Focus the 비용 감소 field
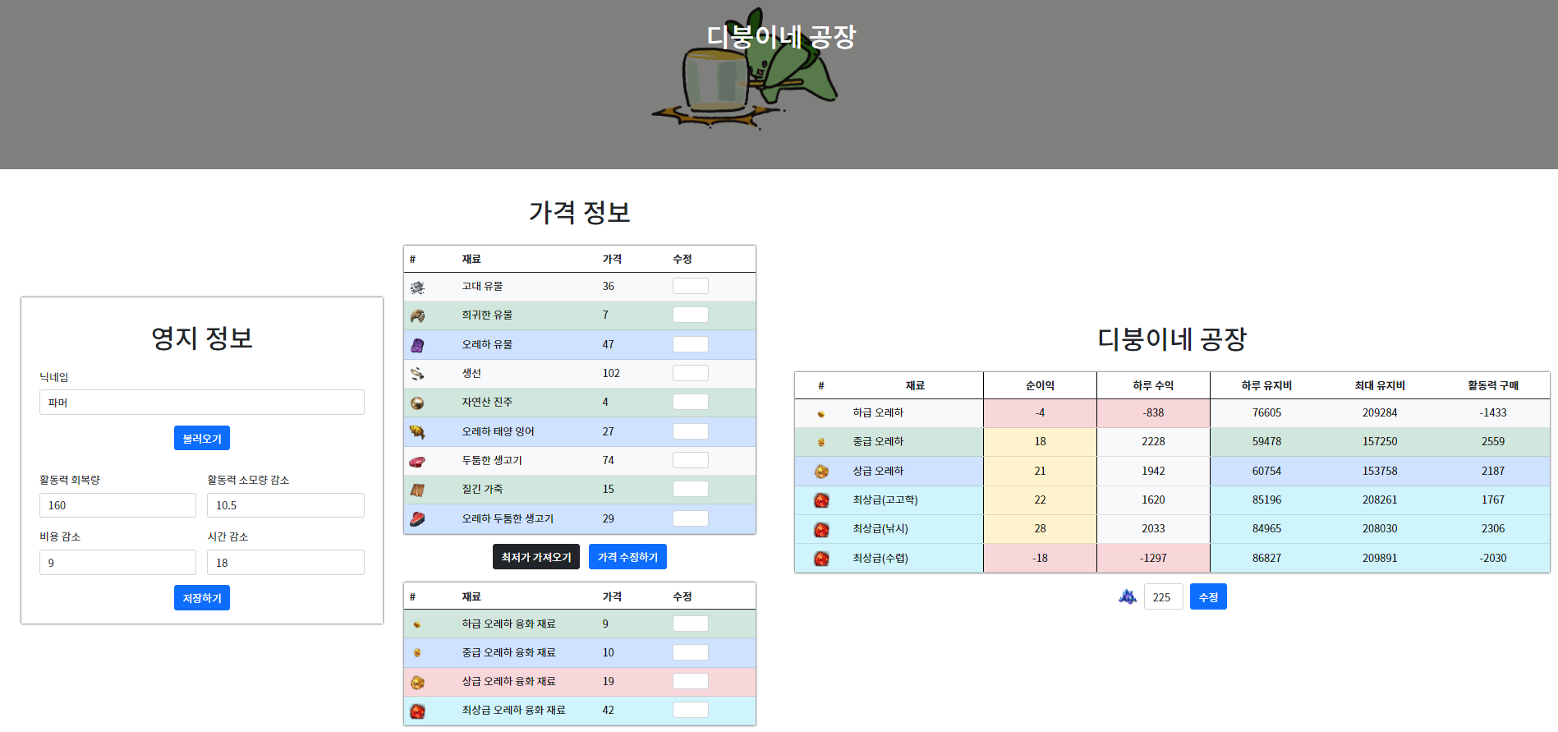This screenshot has width=1558, height=732. point(117,562)
